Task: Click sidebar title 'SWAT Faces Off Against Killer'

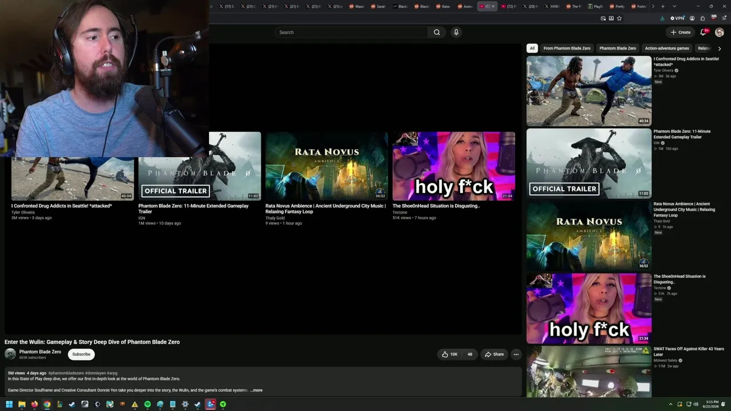Action: [689, 352]
